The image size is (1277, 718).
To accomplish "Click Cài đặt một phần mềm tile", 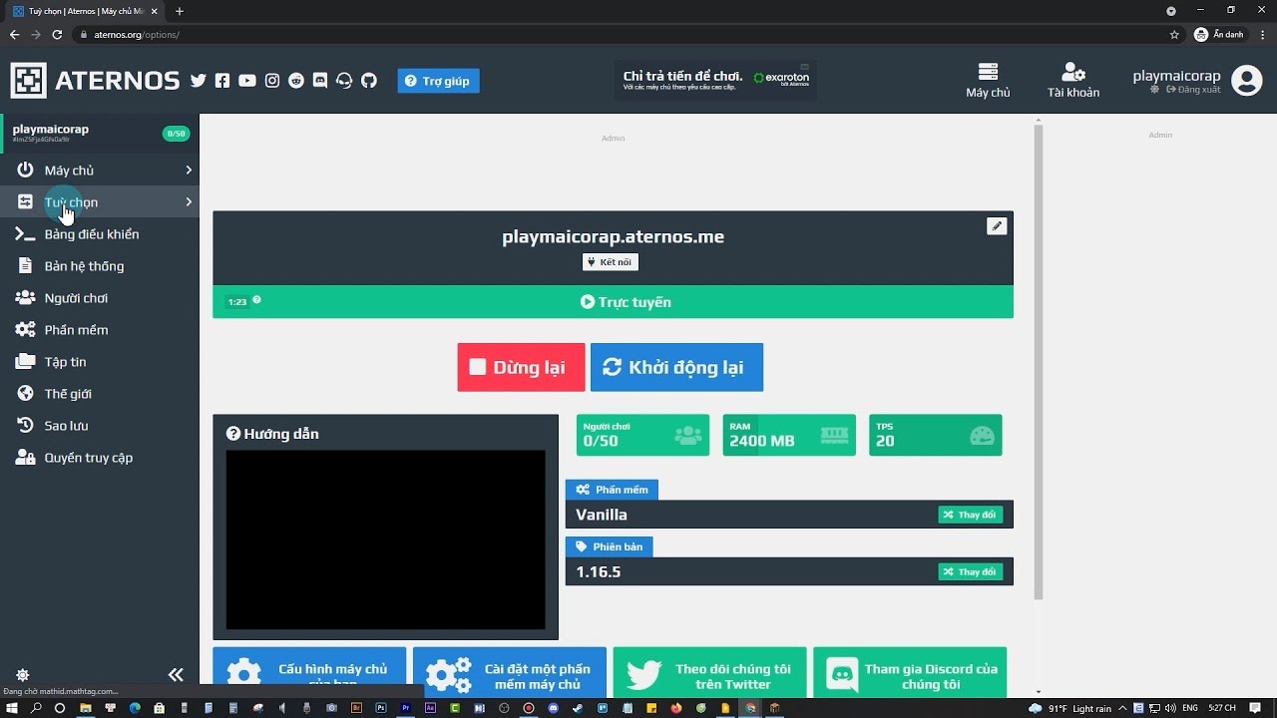I will (x=510, y=672).
